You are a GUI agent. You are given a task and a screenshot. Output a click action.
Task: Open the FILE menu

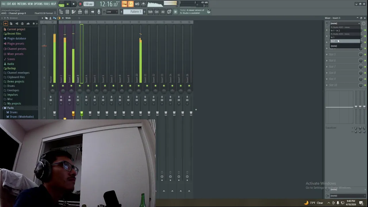tap(3, 4)
